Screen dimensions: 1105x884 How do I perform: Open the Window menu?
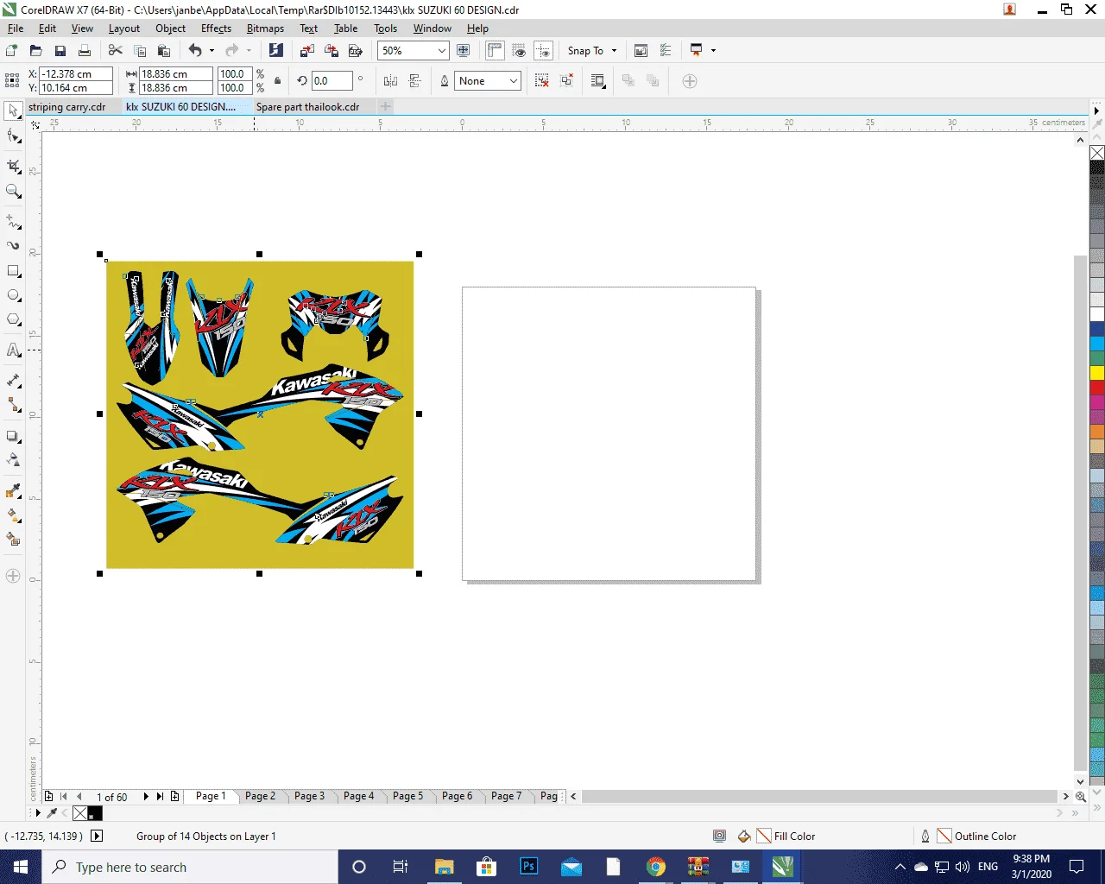point(432,28)
